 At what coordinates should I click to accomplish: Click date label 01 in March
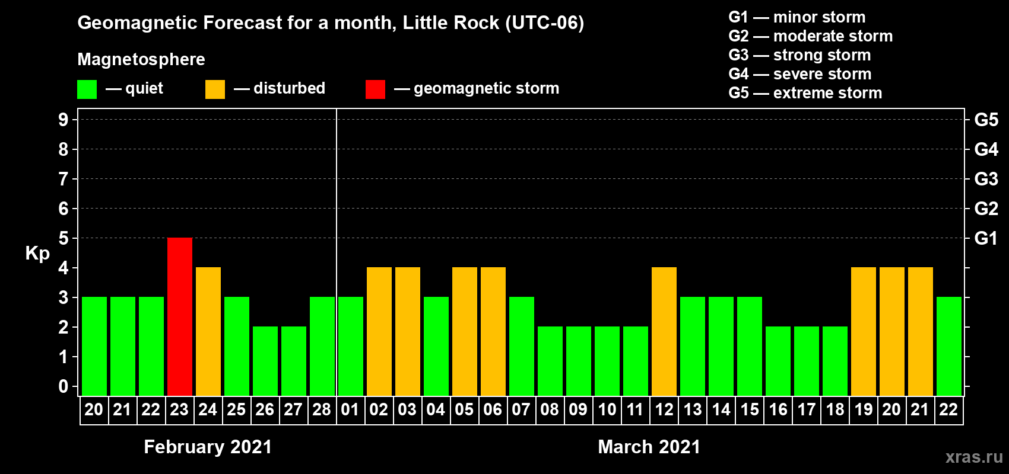click(x=350, y=410)
